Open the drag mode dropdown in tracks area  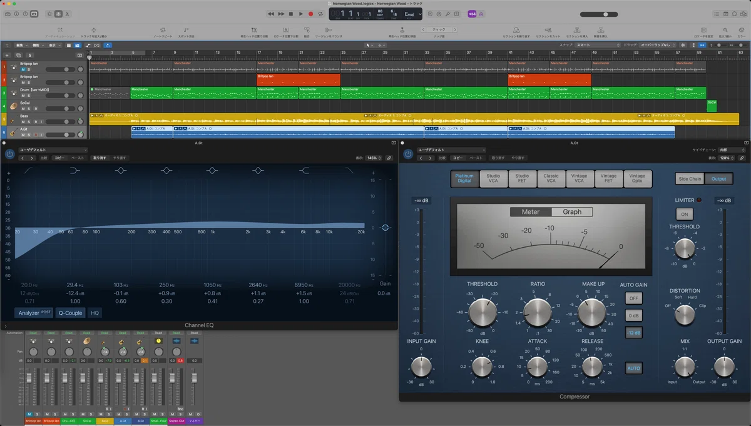pos(658,45)
